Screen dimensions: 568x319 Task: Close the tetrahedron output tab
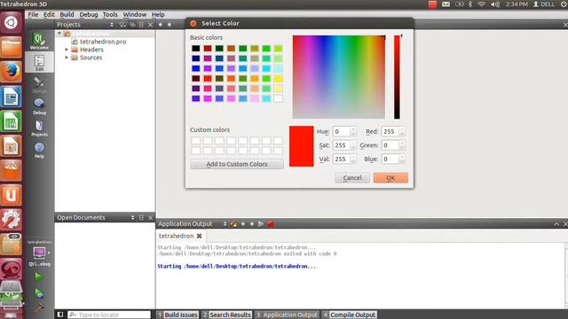(x=199, y=236)
